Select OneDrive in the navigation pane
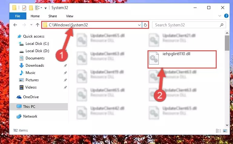233x144 pixels. (31, 97)
